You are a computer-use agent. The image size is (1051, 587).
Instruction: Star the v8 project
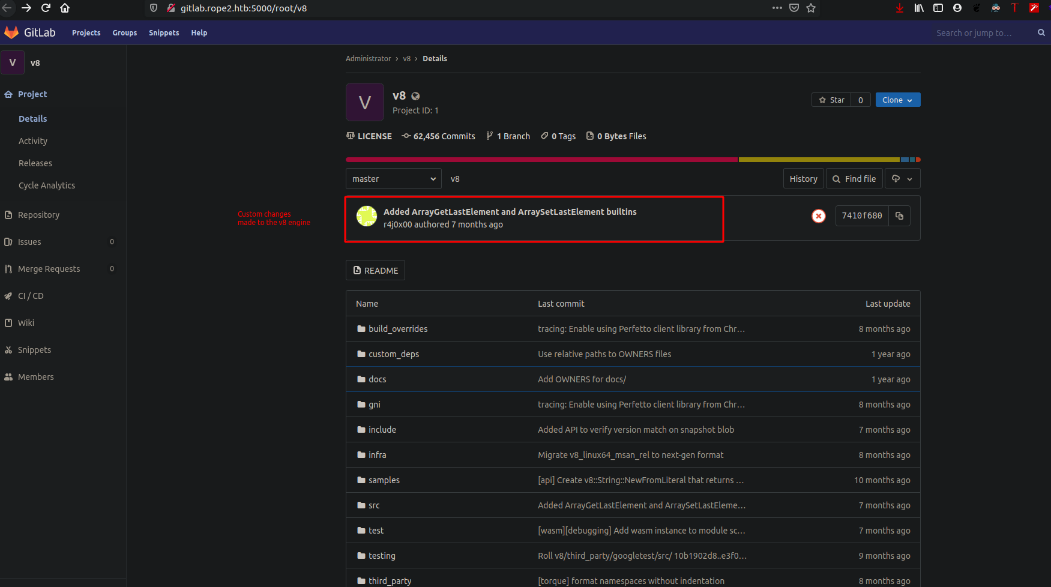pyautogui.click(x=831, y=100)
